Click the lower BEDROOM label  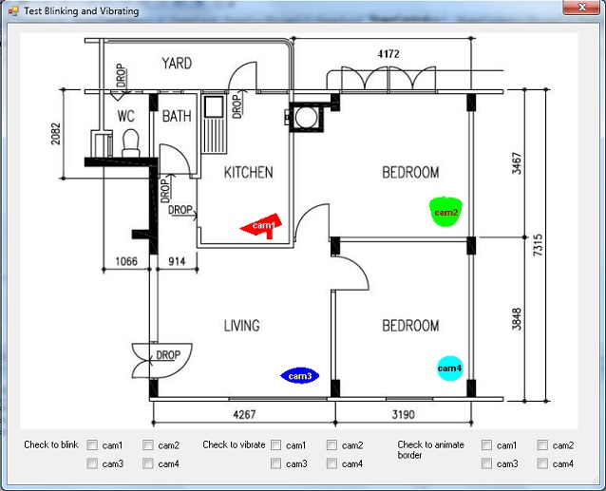coord(410,326)
